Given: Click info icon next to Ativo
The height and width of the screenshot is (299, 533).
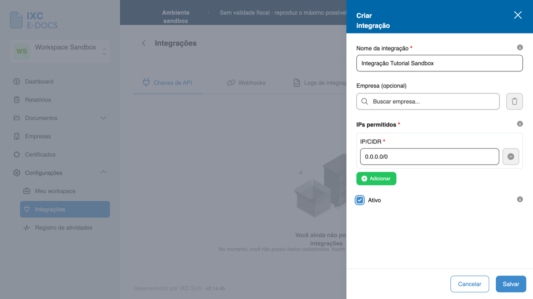Looking at the screenshot, I should [x=520, y=199].
